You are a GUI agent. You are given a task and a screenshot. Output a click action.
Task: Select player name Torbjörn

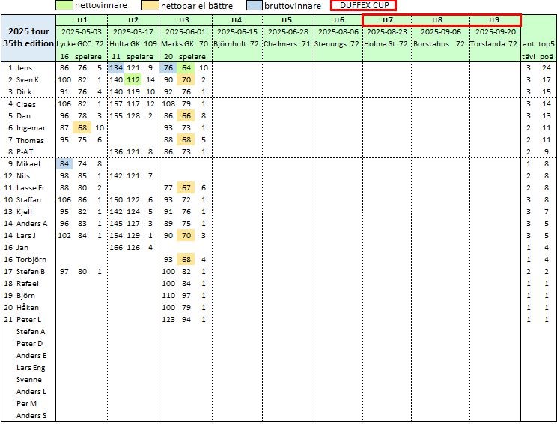tap(31, 259)
